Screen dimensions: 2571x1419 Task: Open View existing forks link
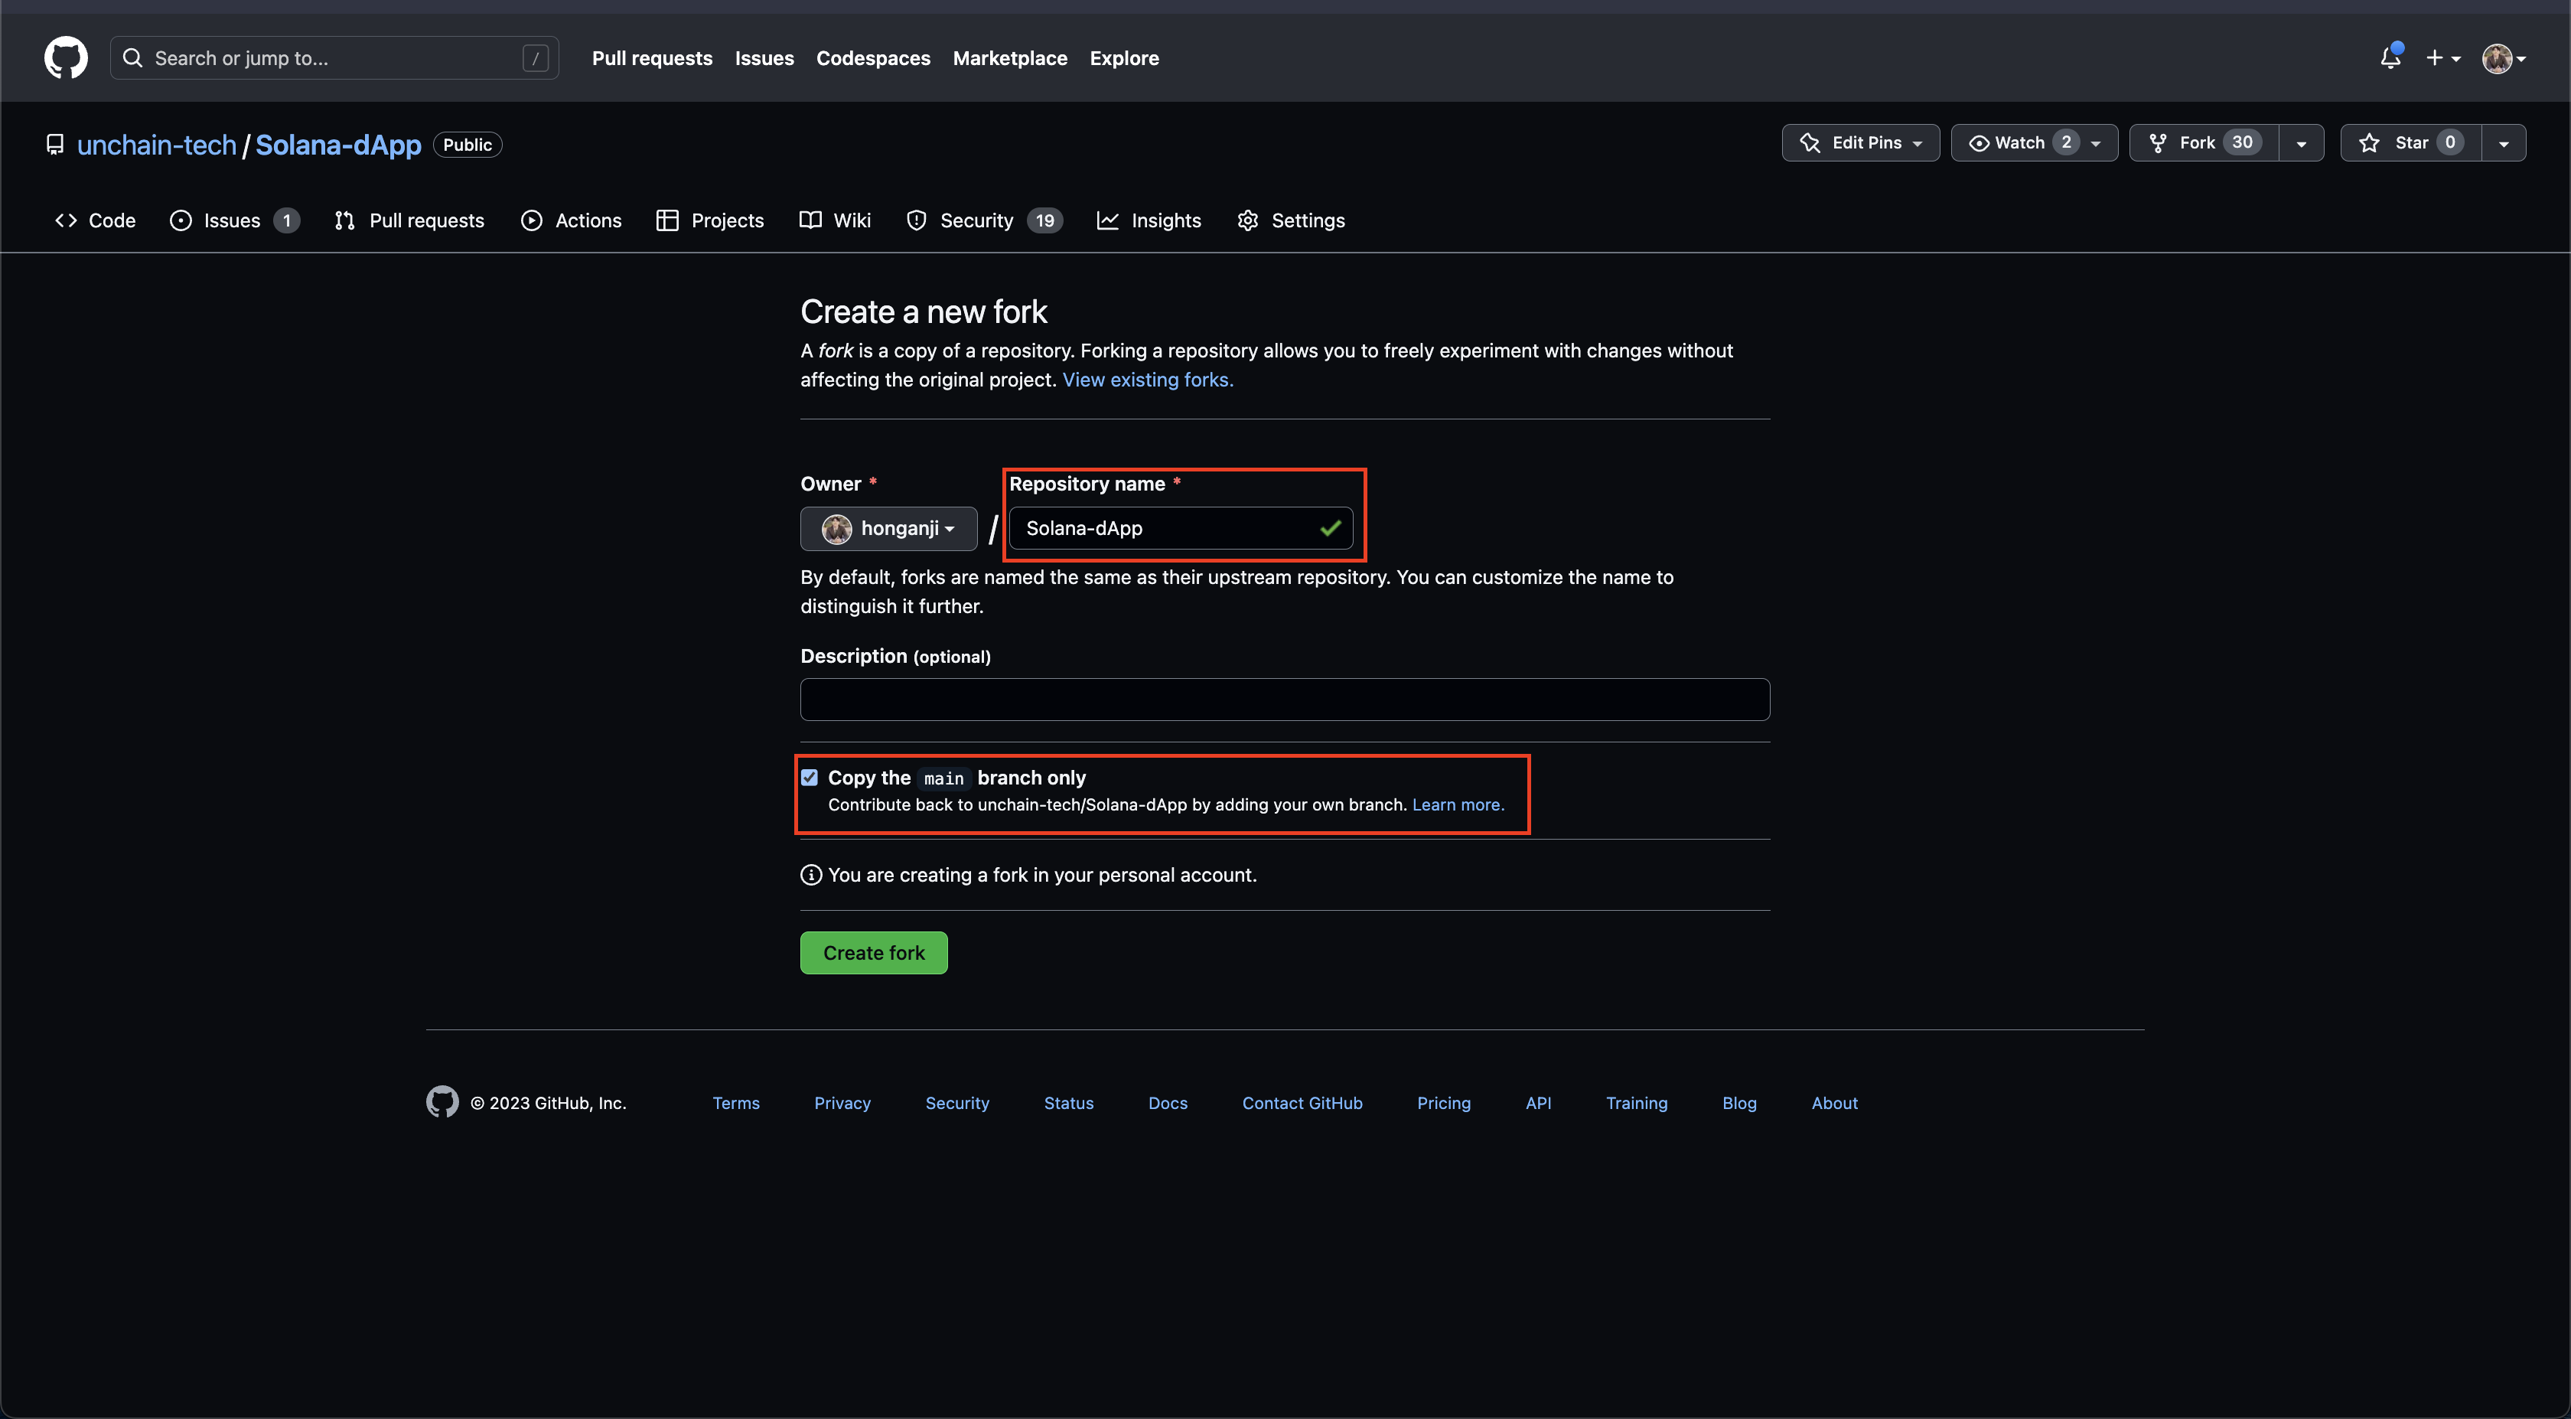[x=1148, y=380]
